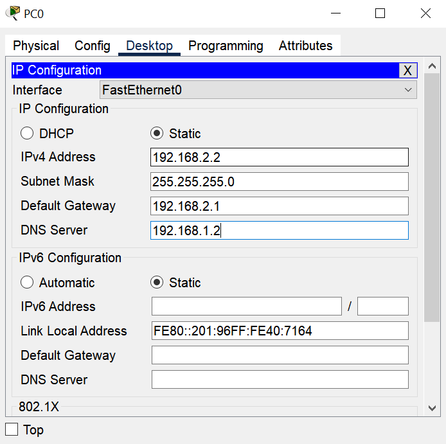Select the IPv4 Static radio button
The width and height of the screenshot is (446, 444).
[x=157, y=133]
